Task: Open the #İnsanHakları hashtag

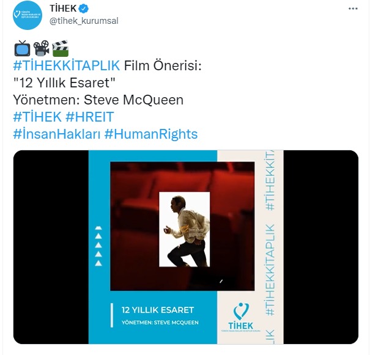Action: coord(57,134)
